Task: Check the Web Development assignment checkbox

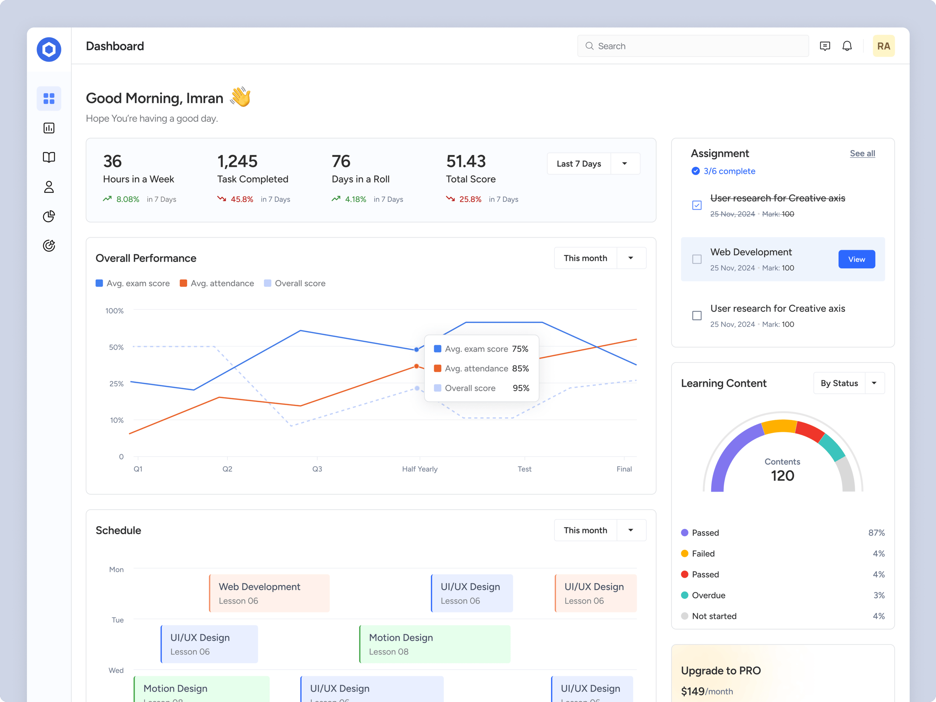Action: [697, 259]
